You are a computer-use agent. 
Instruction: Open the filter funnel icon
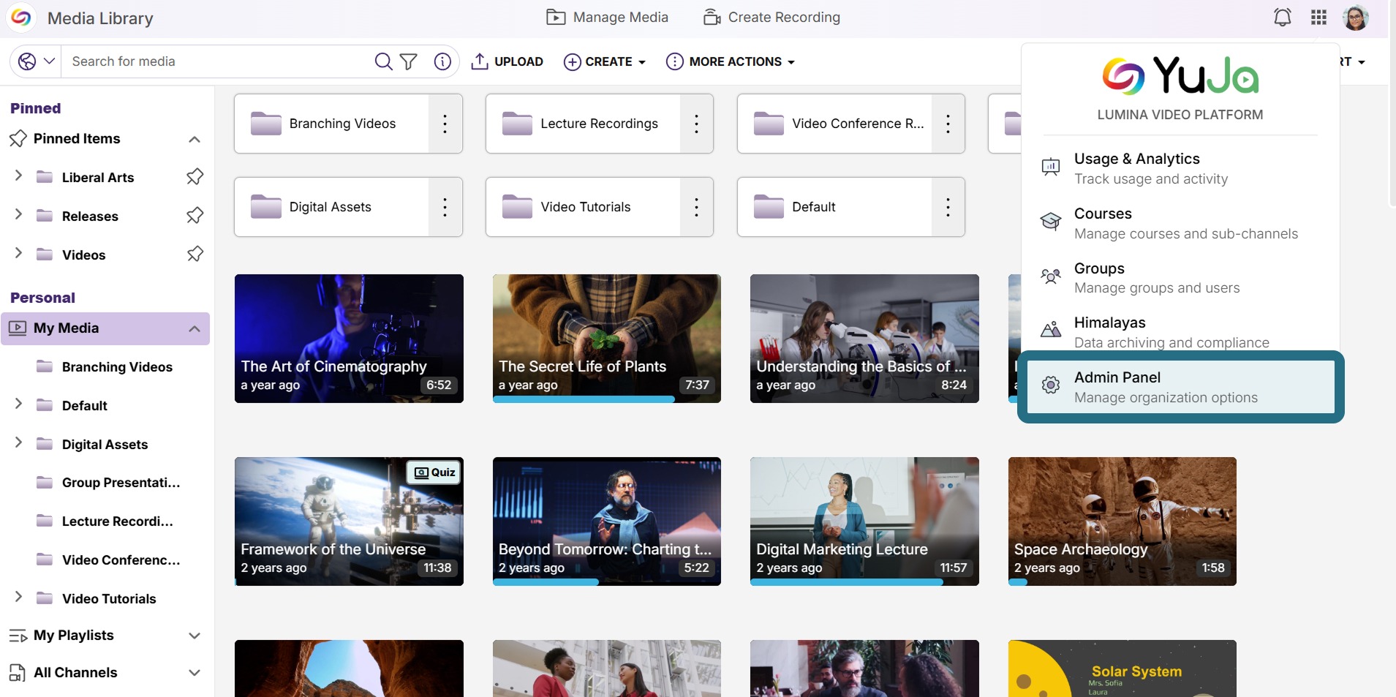click(x=409, y=61)
